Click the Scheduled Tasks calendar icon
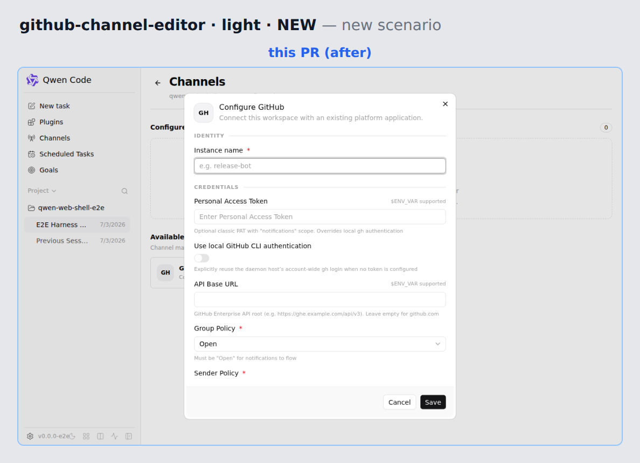This screenshot has height=463, width=640. point(31,154)
